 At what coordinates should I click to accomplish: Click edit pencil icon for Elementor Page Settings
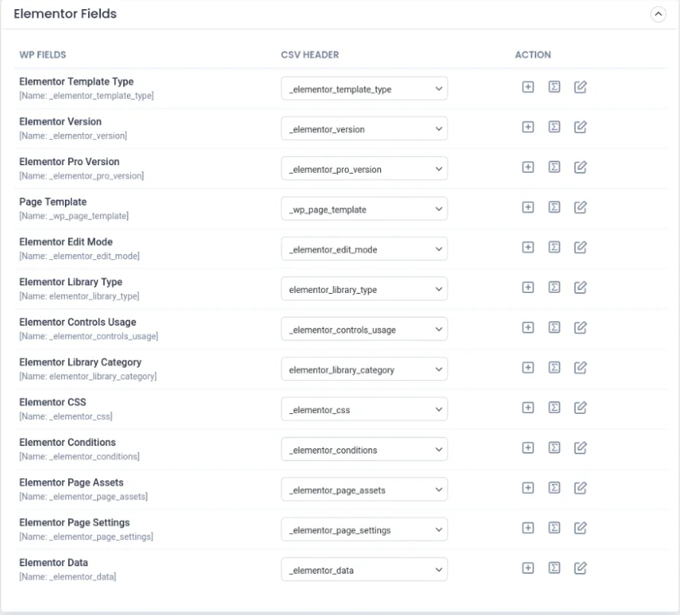pos(581,528)
